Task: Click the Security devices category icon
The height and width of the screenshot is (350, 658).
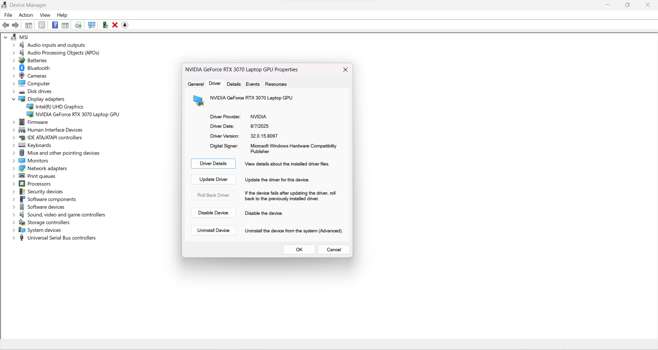Action: [22, 192]
